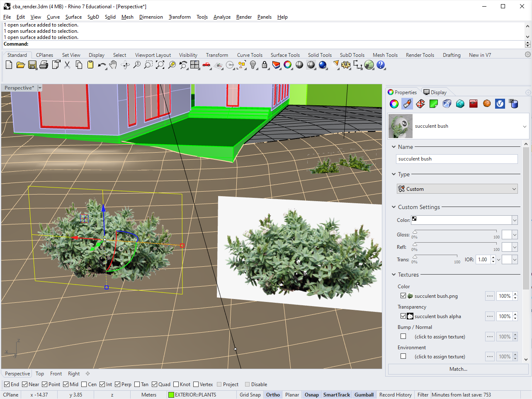The image size is (532, 399).
Task: Open the material Type dropdown showing Custom
Action: pyautogui.click(x=457, y=189)
